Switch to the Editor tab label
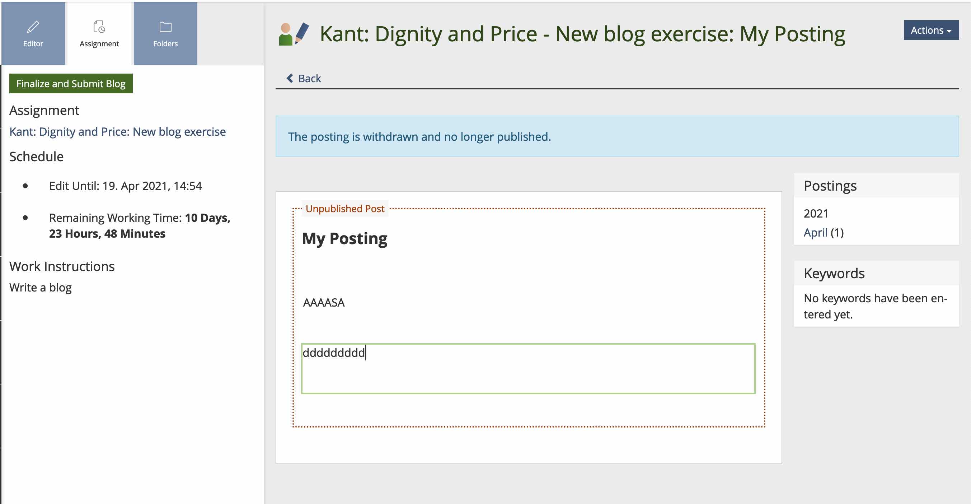 click(x=33, y=44)
